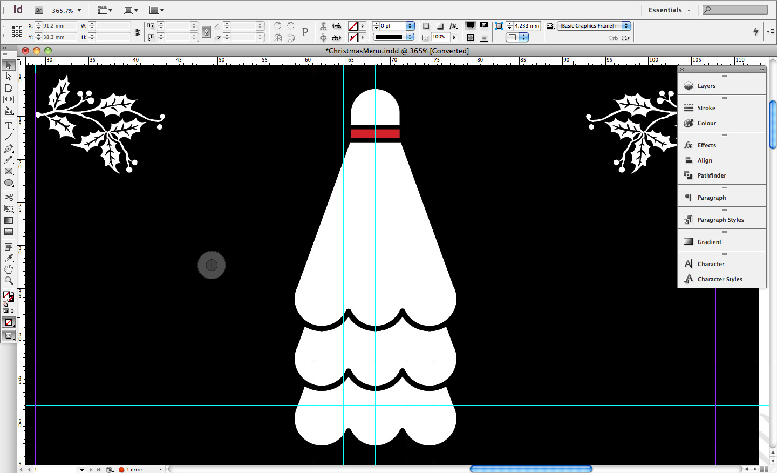Toggle screen mode button at toolbox bottom
The width and height of the screenshot is (777, 473).
pyautogui.click(x=9, y=335)
